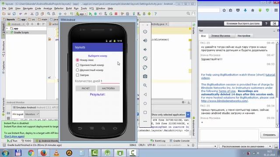
Task: Open emulator extended controls (three dots)
Action: [x=145, y=121]
